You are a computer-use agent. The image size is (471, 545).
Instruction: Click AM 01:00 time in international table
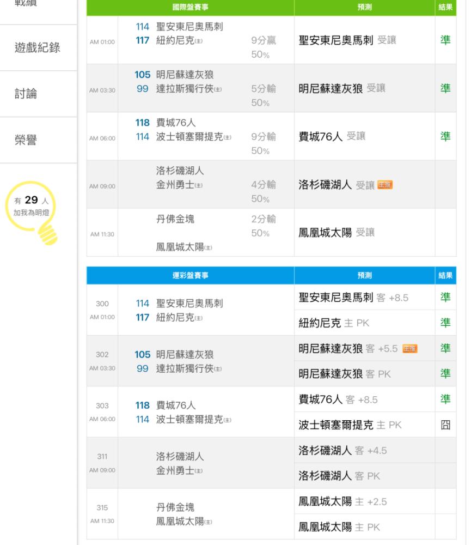[x=102, y=42]
